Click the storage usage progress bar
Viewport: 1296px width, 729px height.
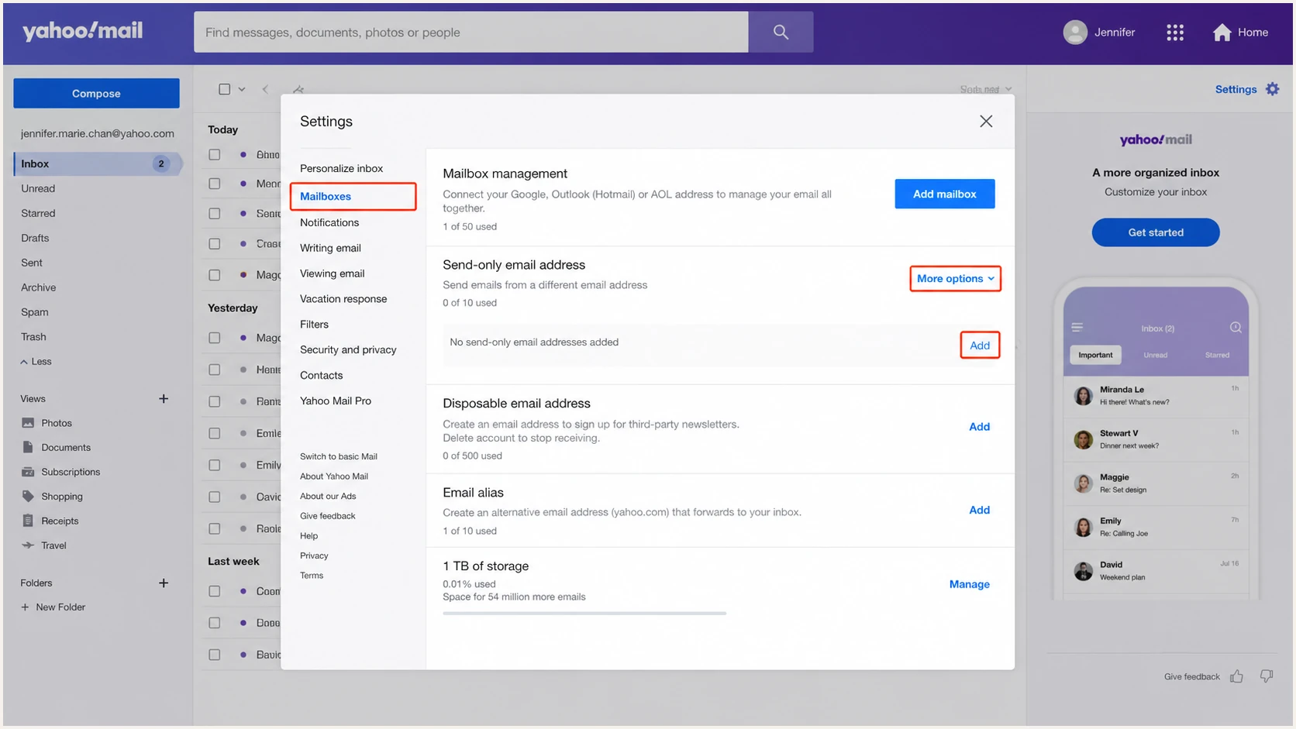click(x=584, y=614)
